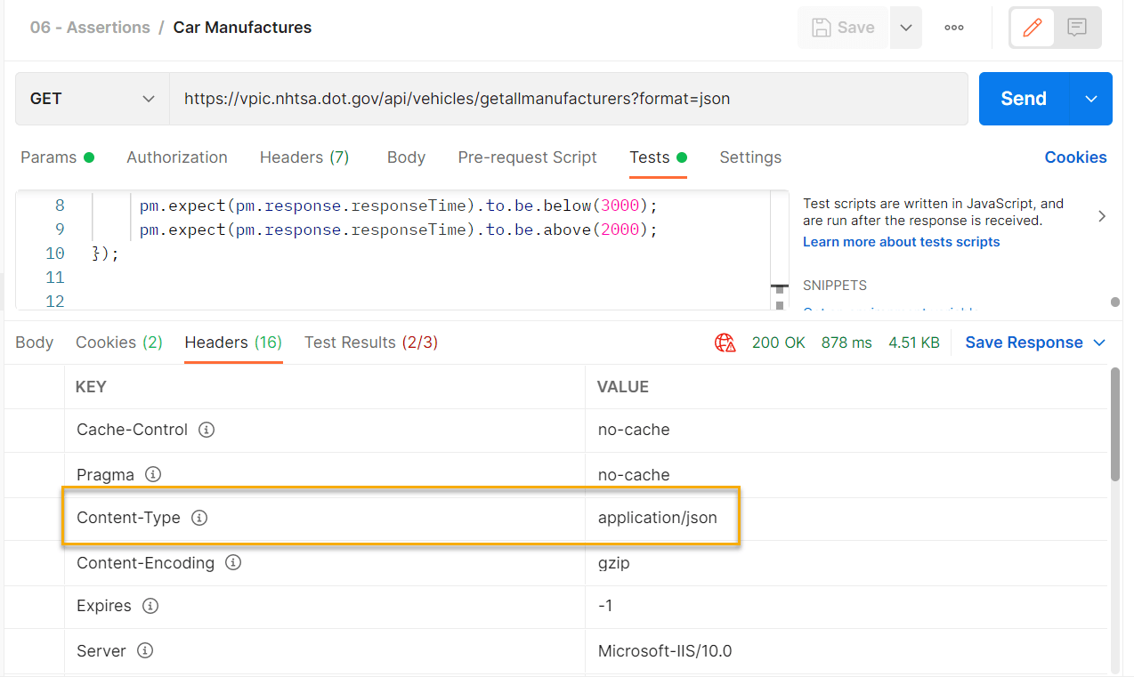Click the info icon beside Cache-Control
Screen dimensions: 1134x677
pos(207,430)
